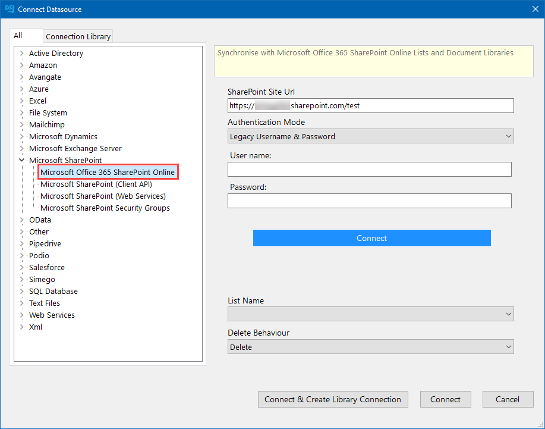545x429 pixels.
Task: Select Microsoft SharePoint Security Groups
Action: (x=105, y=208)
